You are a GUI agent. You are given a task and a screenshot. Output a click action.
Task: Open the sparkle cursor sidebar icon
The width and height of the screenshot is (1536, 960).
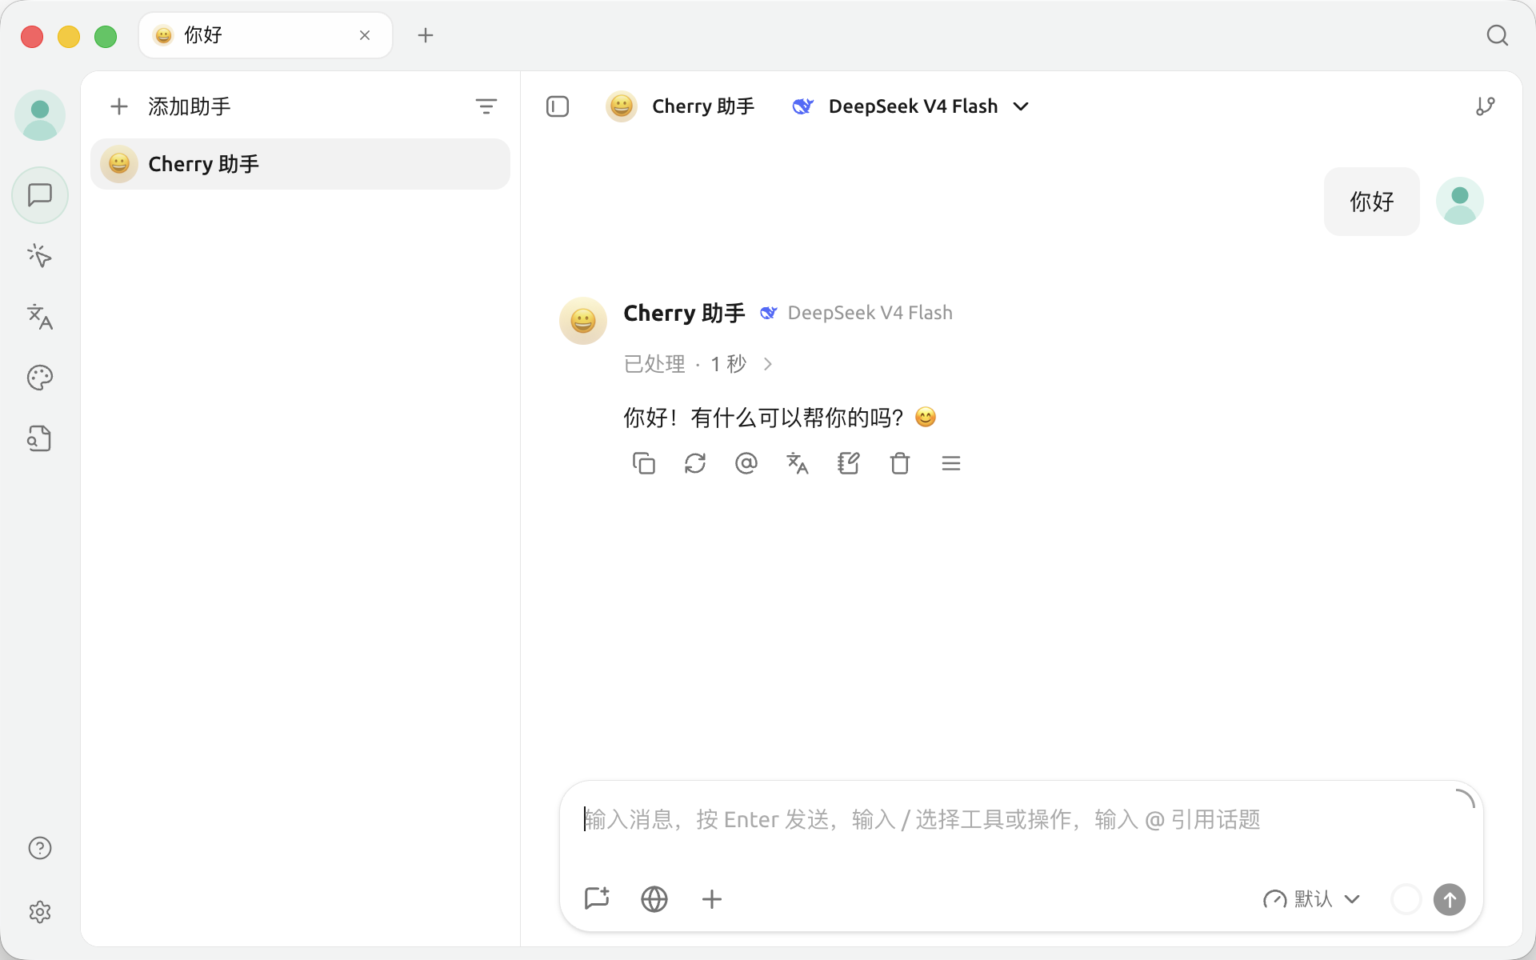coord(40,256)
